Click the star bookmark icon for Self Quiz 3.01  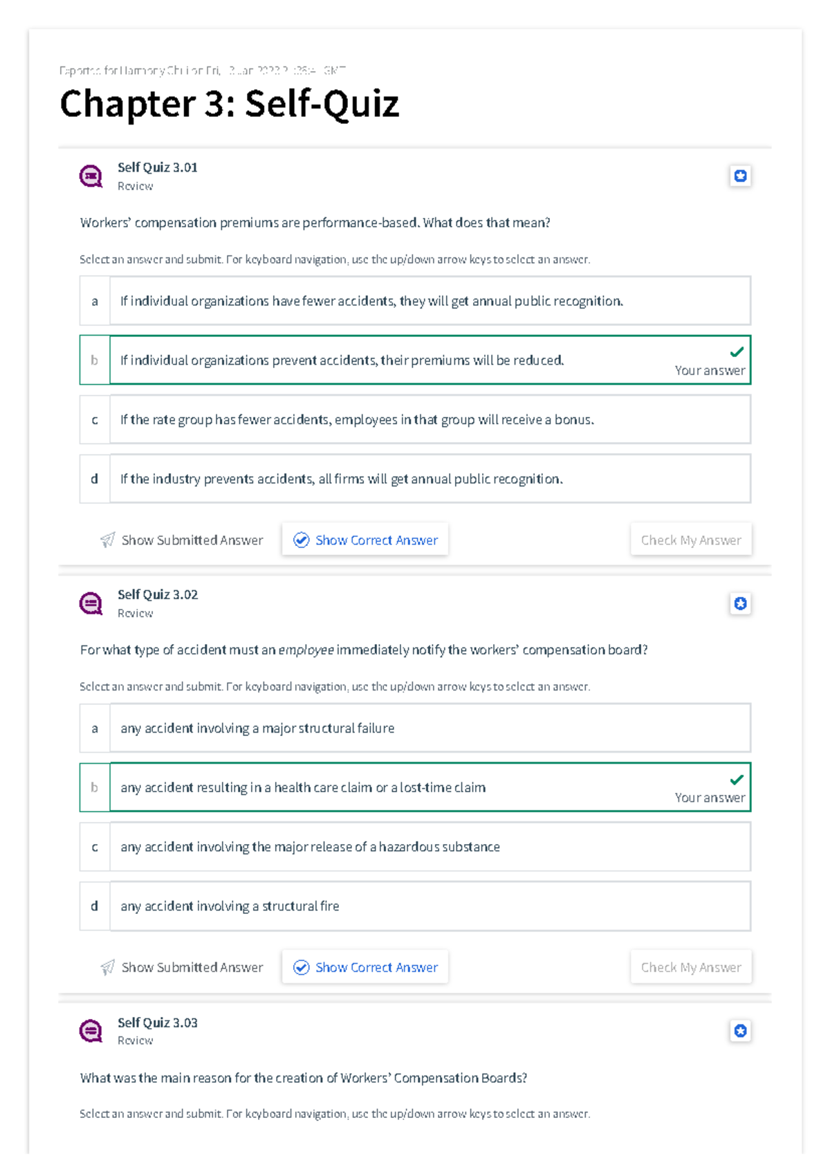pos(740,176)
